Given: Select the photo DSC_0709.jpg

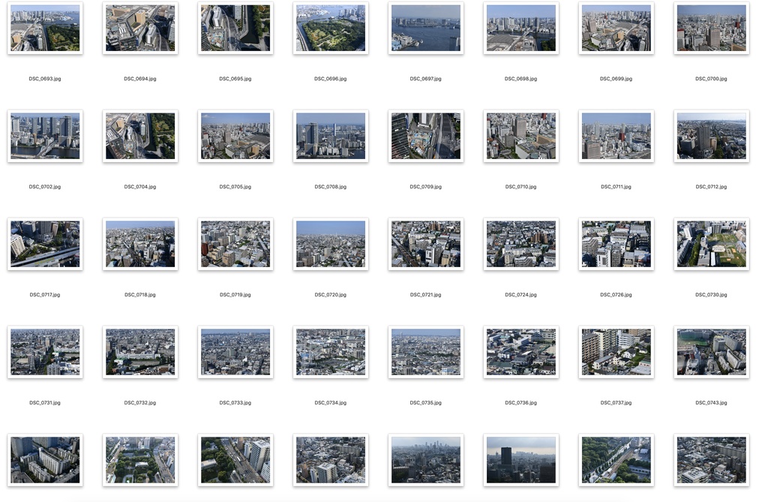Looking at the screenshot, I should point(426,136).
